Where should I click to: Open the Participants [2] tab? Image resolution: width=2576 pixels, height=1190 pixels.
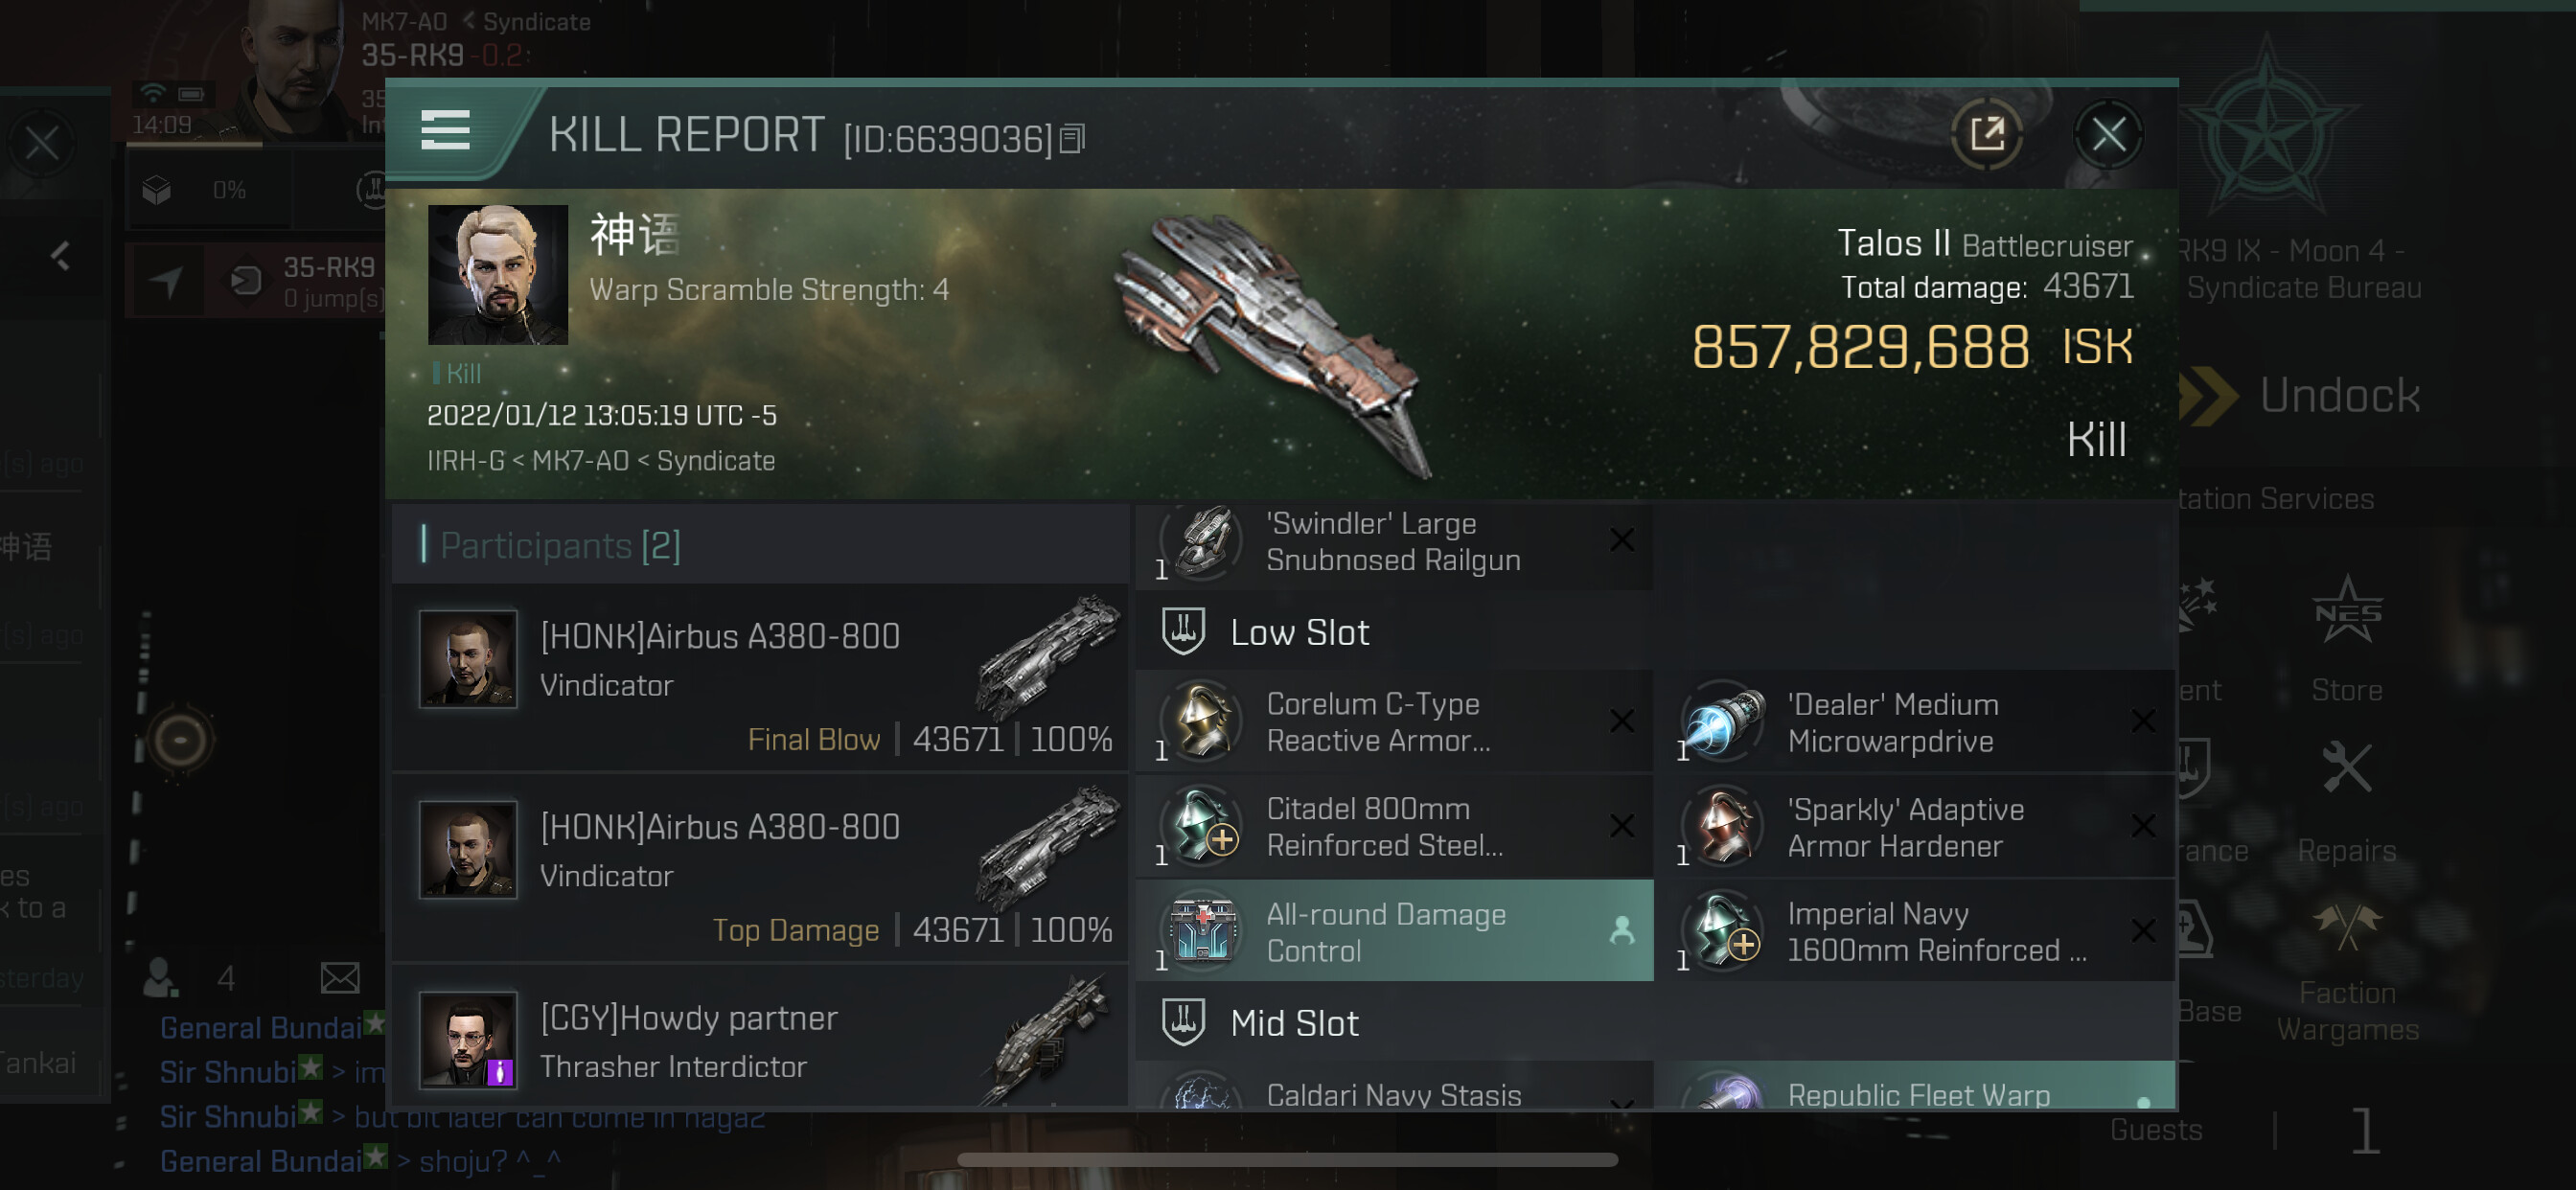(x=560, y=545)
